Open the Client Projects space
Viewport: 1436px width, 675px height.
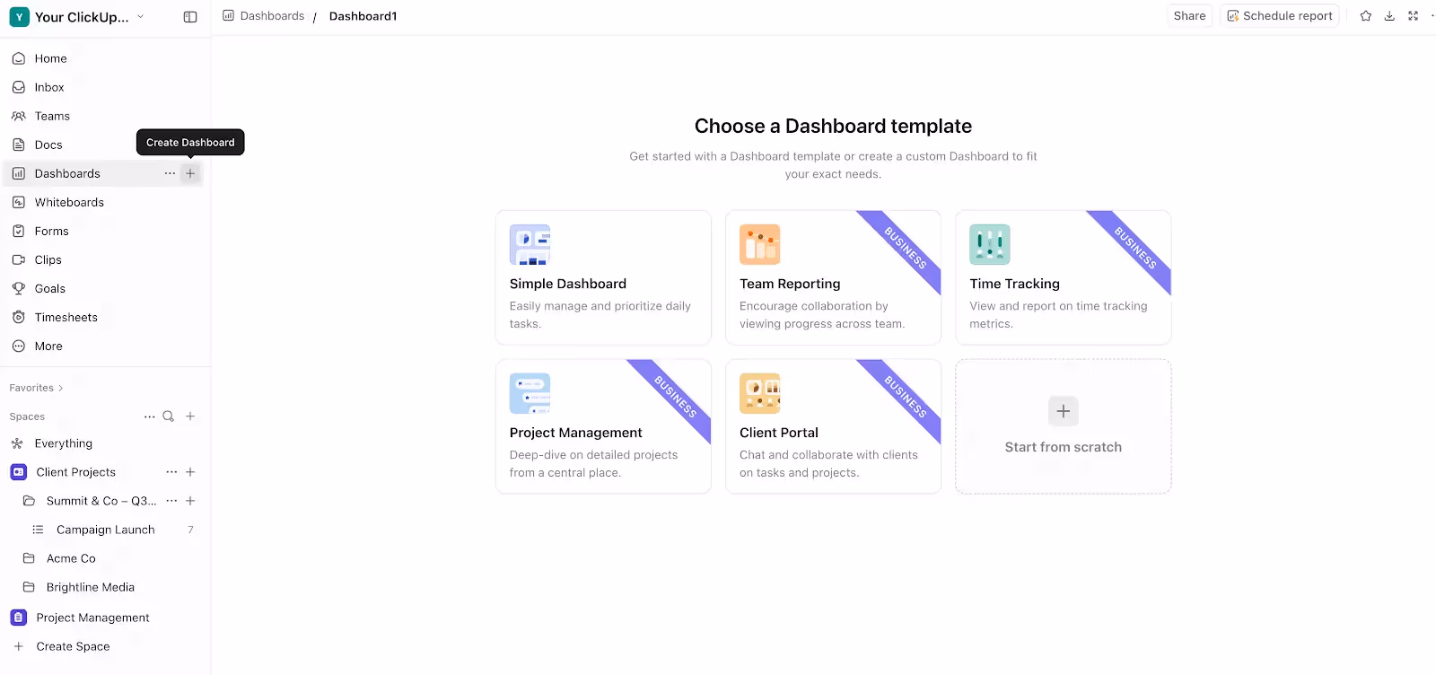(75, 472)
